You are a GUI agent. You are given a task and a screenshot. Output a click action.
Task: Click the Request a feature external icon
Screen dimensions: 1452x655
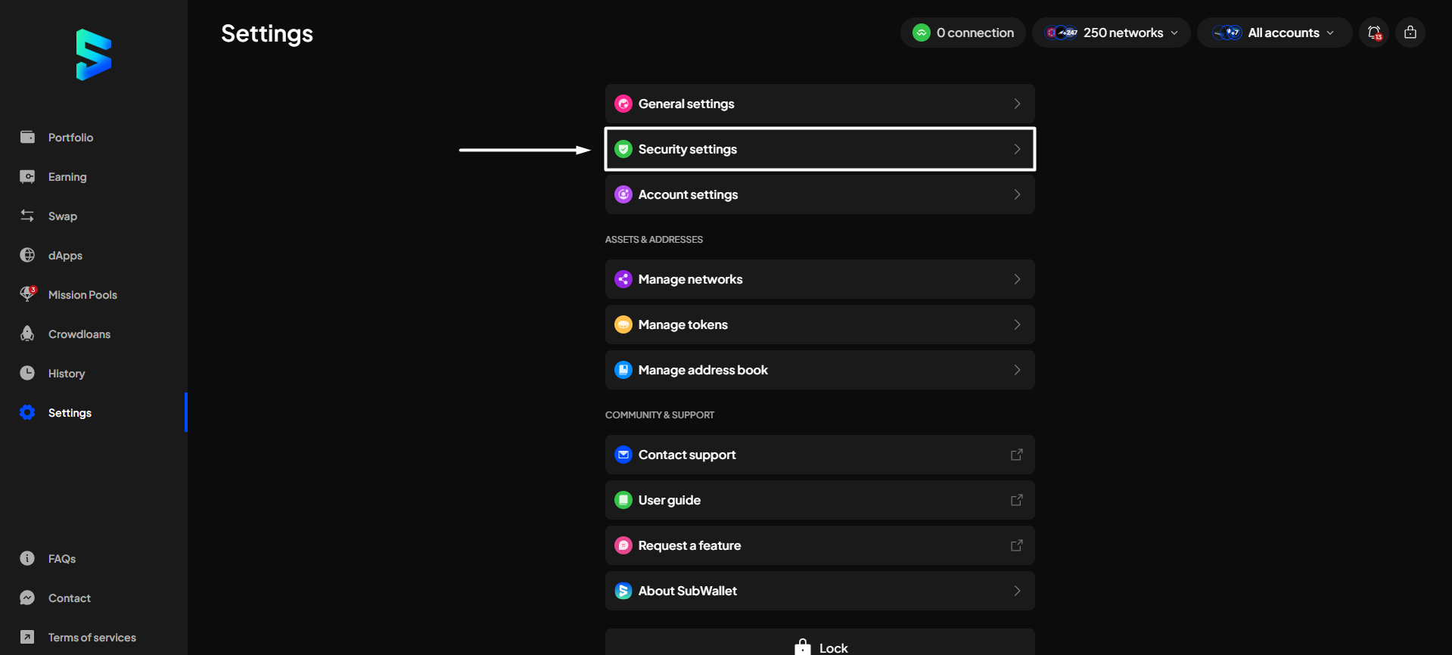1016,545
